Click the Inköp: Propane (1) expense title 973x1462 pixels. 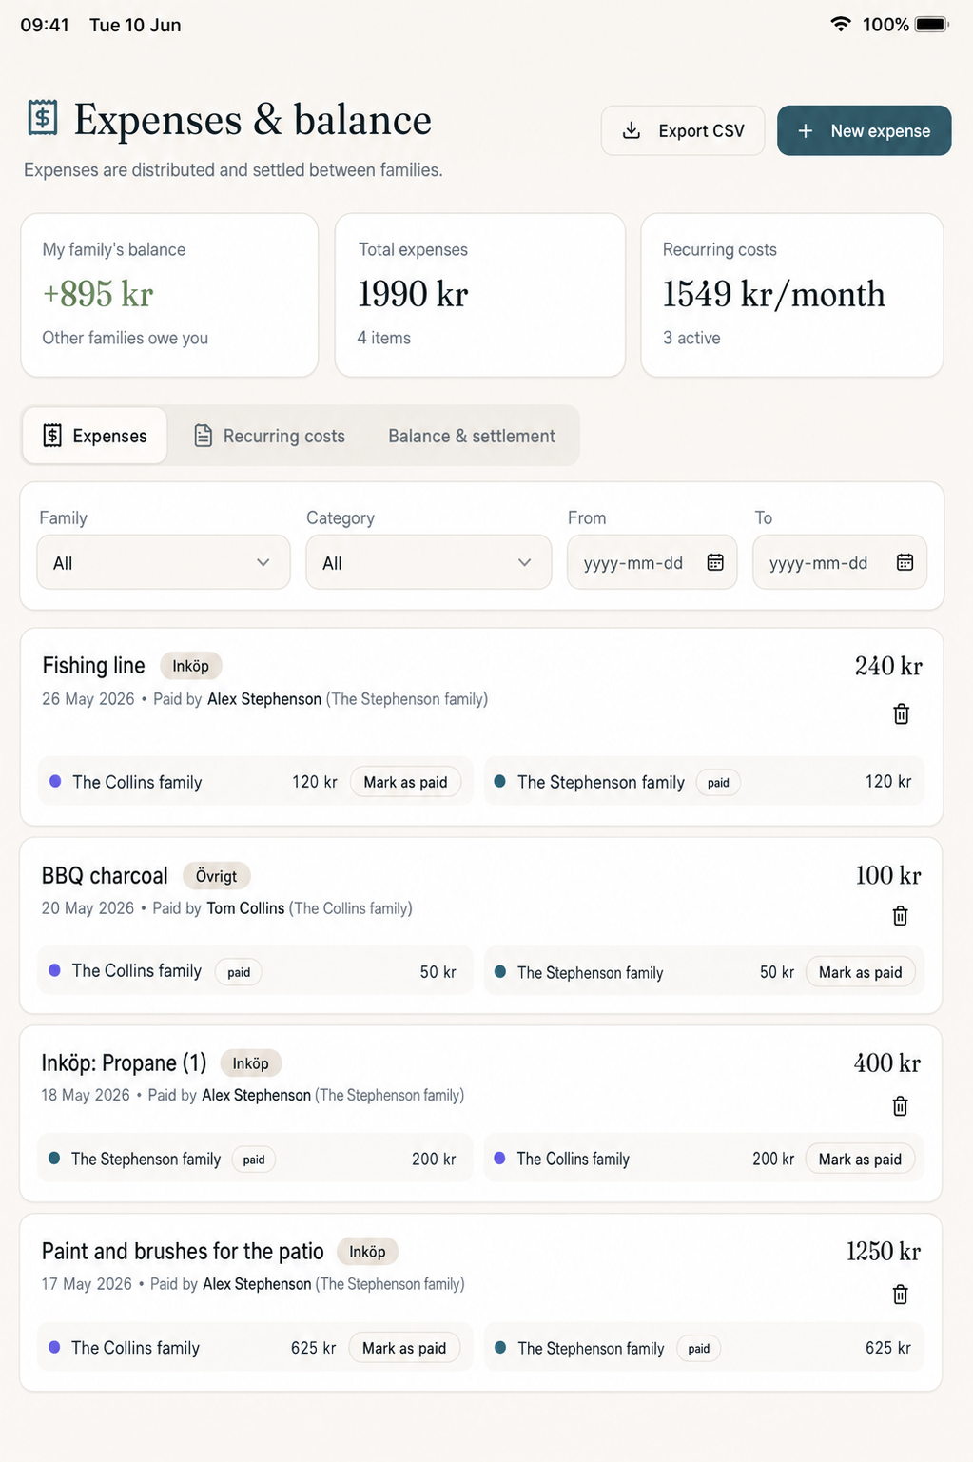pyautogui.click(x=124, y=1062)
